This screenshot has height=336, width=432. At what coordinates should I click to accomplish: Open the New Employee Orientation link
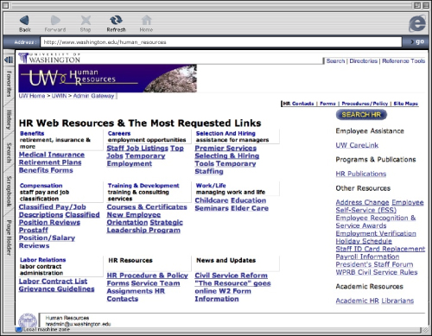pos(134,219)
